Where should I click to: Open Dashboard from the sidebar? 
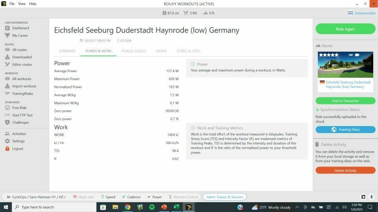[20, 28]
